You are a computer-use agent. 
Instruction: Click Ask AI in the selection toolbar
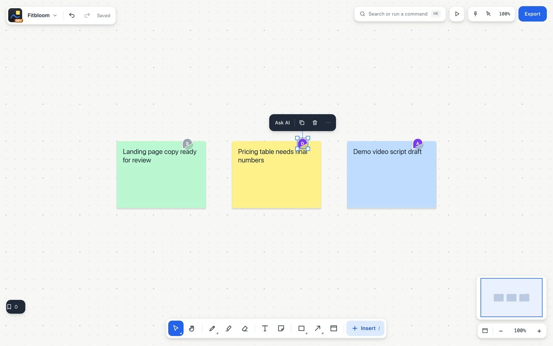point(282,123)
